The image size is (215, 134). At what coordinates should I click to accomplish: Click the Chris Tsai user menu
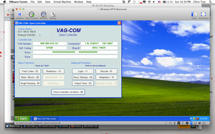click(199, 2)
